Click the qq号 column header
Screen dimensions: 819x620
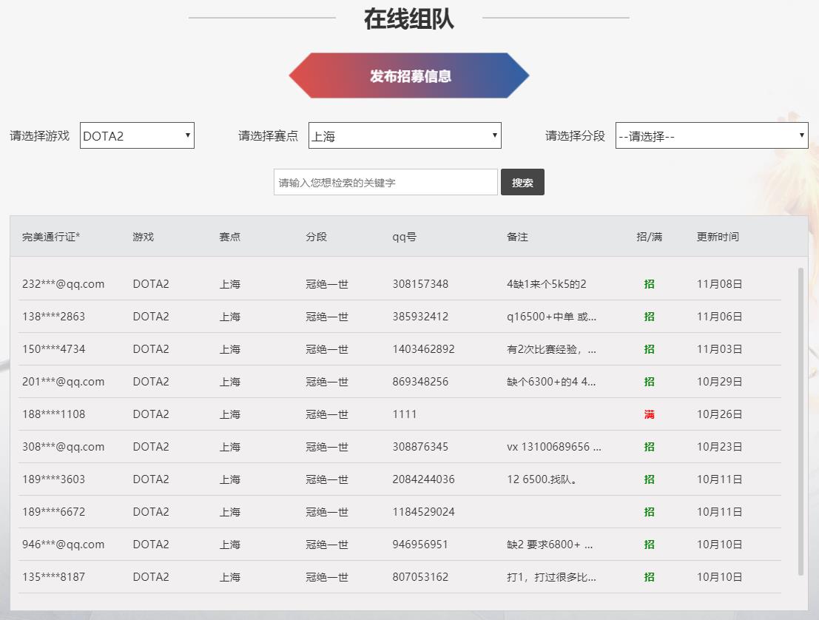coord(404,236)
